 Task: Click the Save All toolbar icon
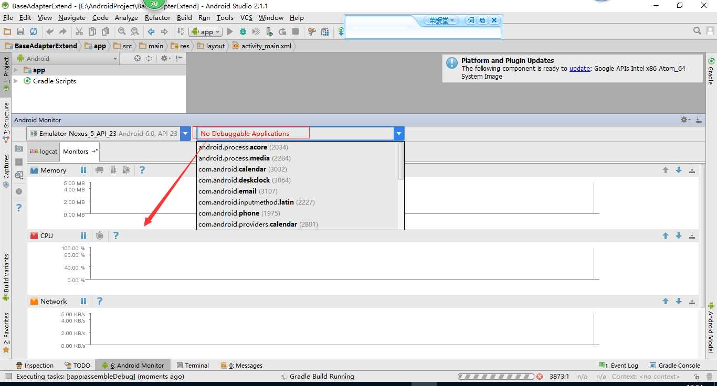20,31
